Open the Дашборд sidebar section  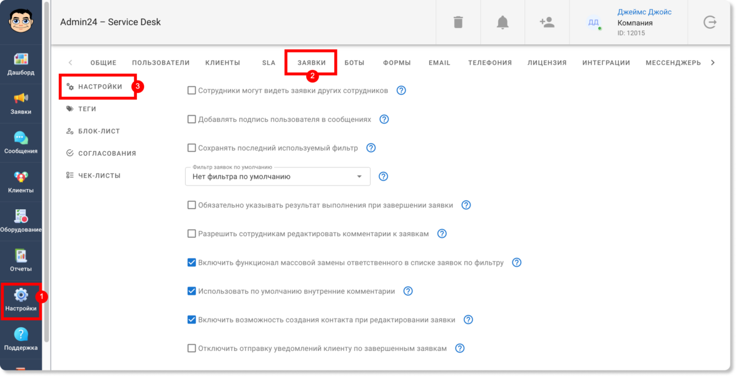21,64
